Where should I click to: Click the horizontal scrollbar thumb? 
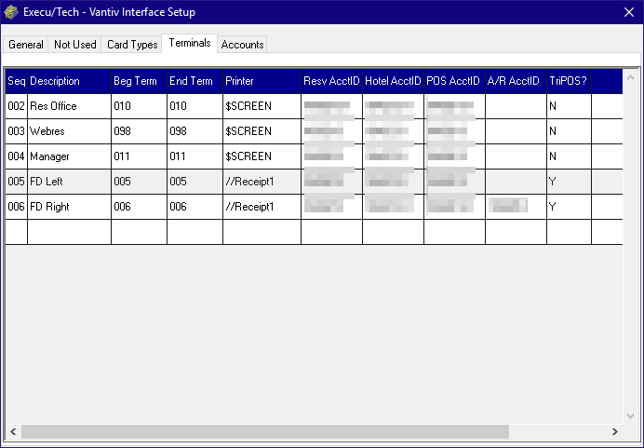(265, 431)
